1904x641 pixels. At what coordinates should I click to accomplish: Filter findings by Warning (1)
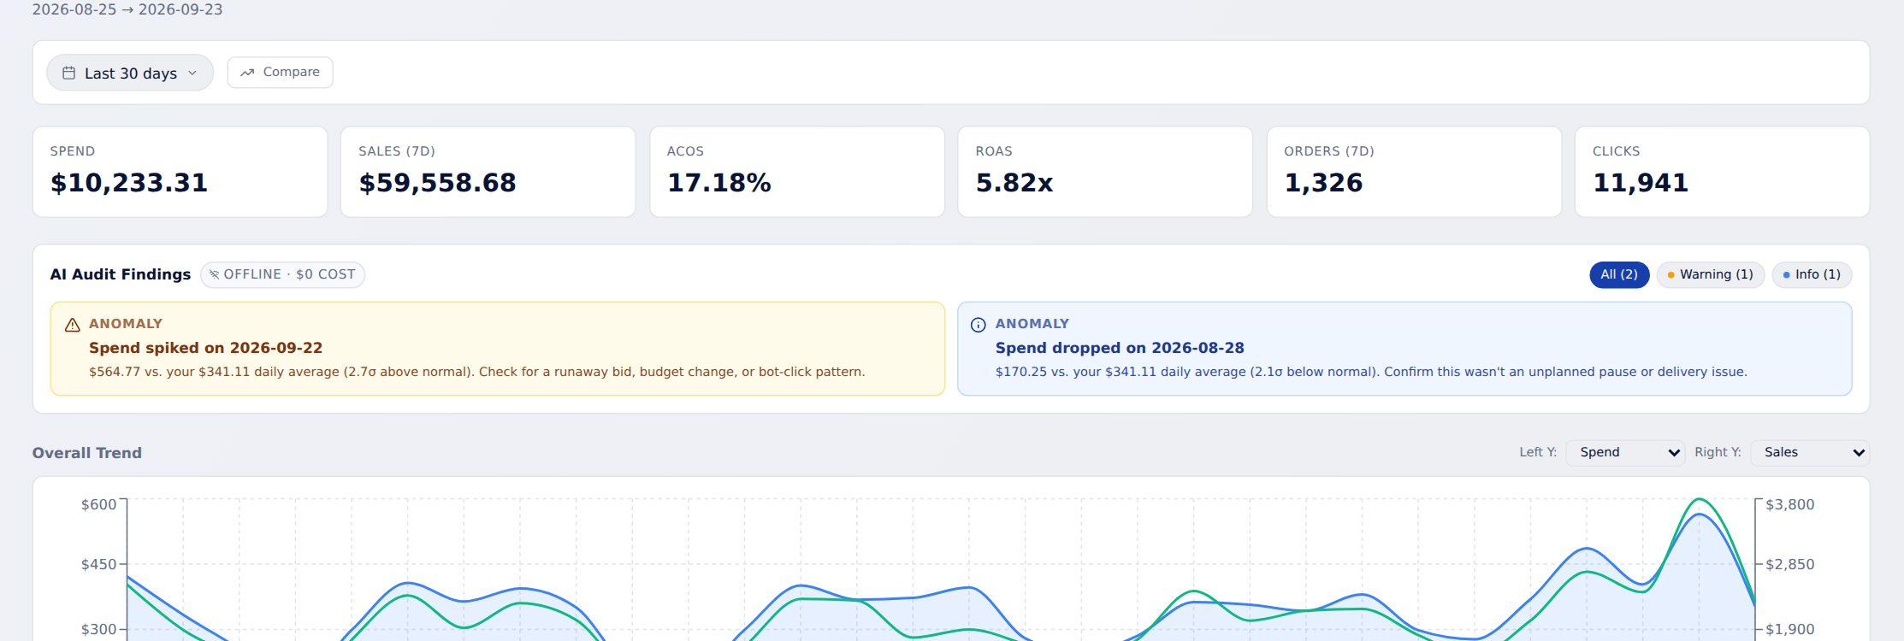(1711, 274)
